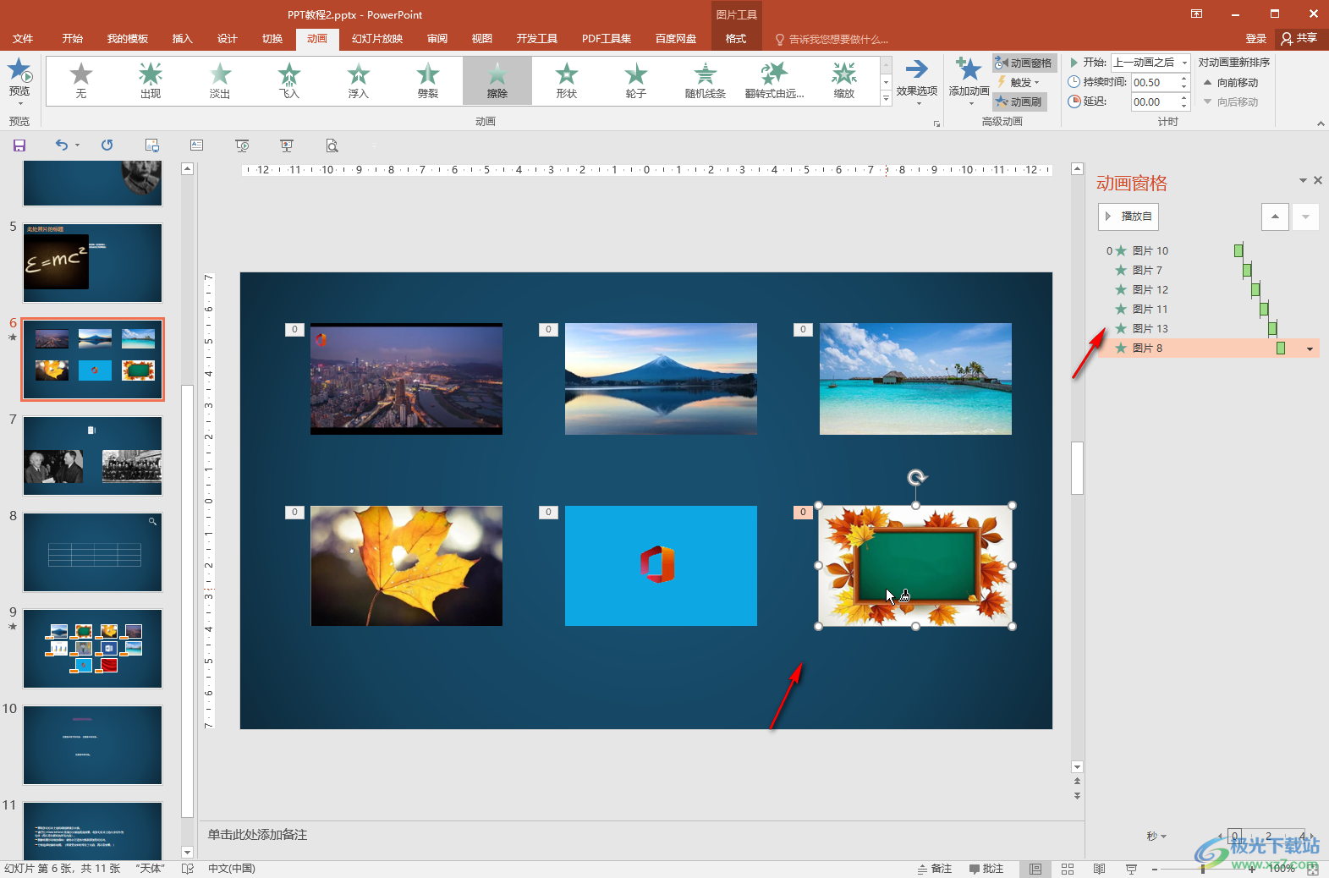
Task: Click the 播放自 play button
Action: pos(1129,217)
